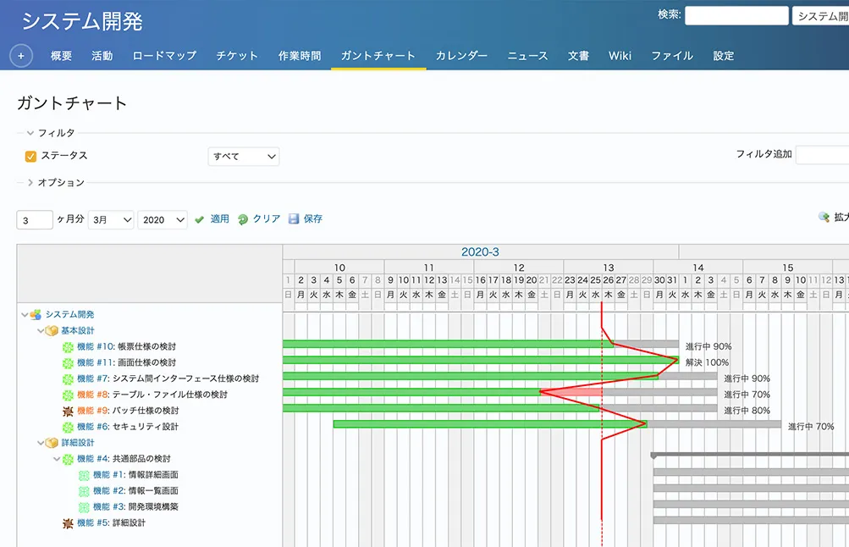Open the すべて status dropdown

point(244,157)
